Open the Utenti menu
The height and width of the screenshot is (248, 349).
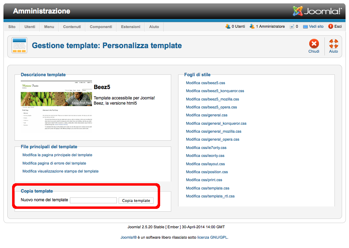point(30,27)
